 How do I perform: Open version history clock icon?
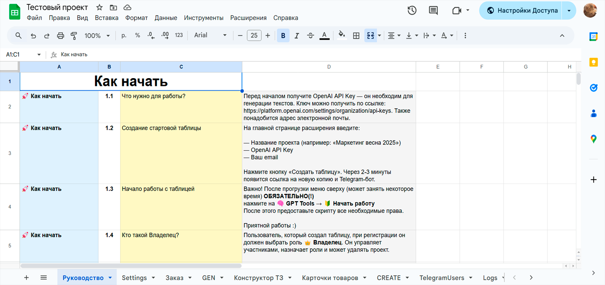coord(412,10)
